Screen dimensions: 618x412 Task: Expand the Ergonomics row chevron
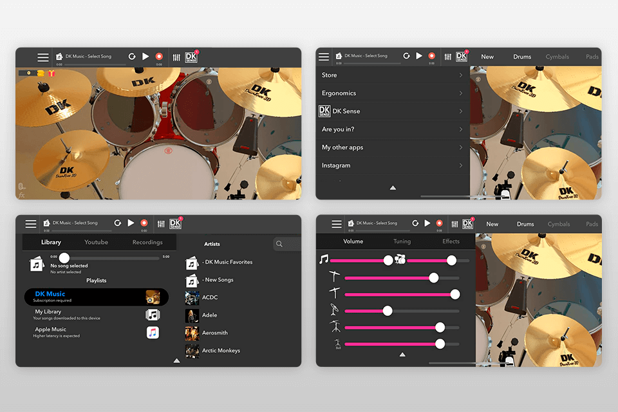(x=461, y=93)
